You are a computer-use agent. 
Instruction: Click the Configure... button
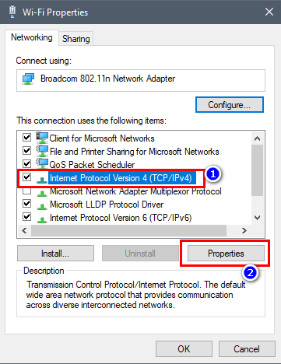tap(230, 105)
